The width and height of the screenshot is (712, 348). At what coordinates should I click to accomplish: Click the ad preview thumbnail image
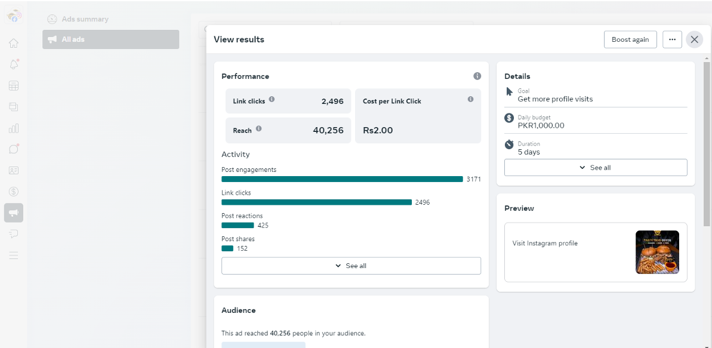click(x=657, y=252)
